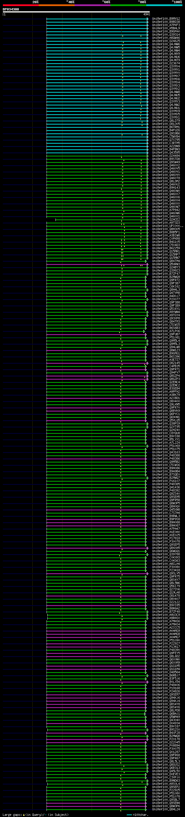This screenshot has height=817, width=185.
Task: Select the UniRef100_Q9S9B6 label
Action: pos(166,134)
